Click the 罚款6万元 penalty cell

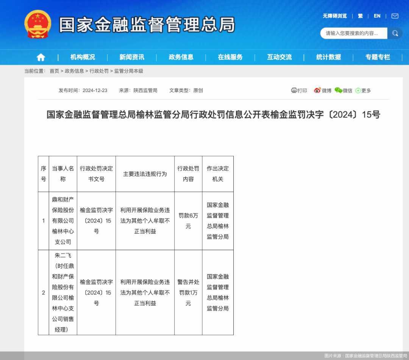click(188, 221)
